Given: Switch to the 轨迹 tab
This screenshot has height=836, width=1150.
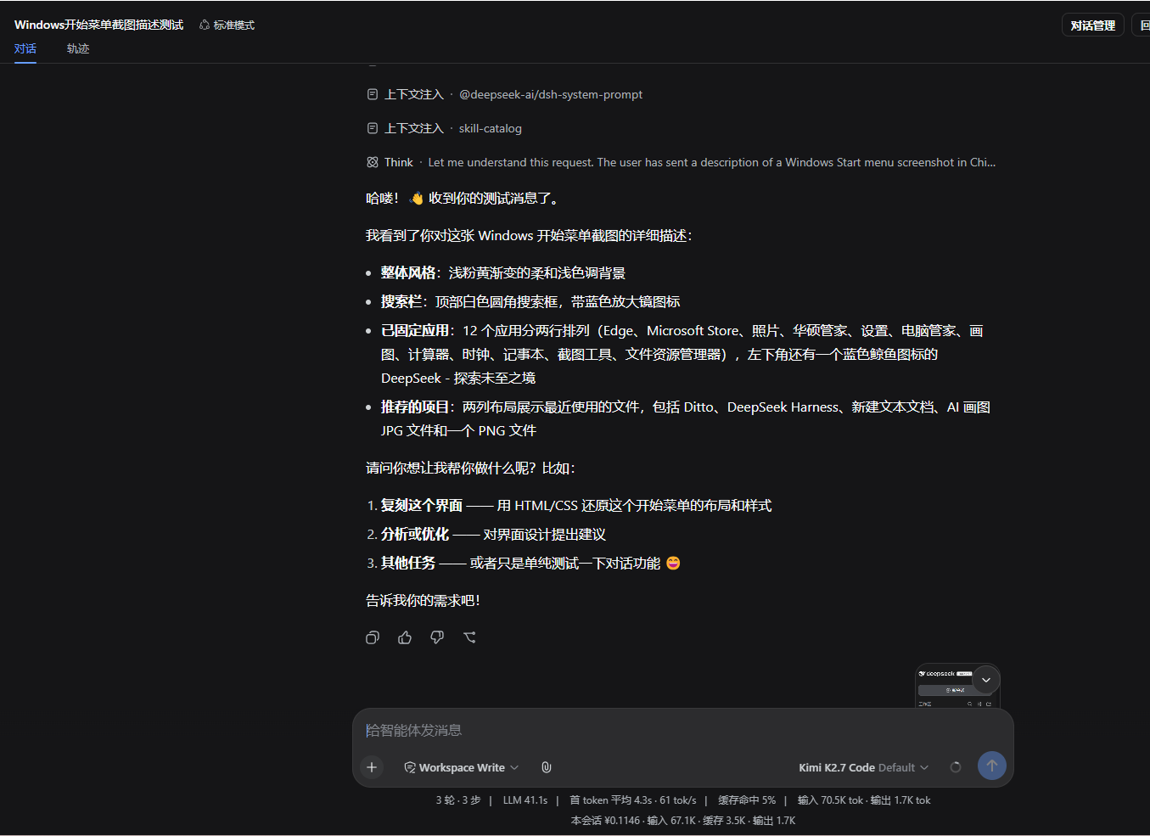Looking at the screenshot, I should coord(78,48).
